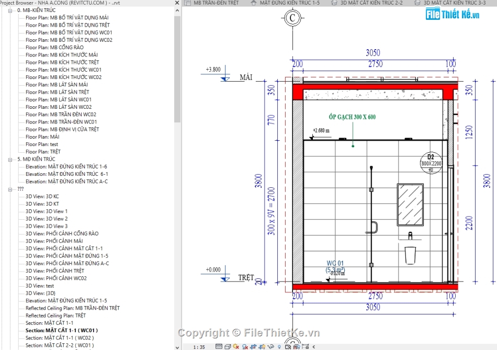Open the 1 : 35 view scale selector
Image resolution: width=497 pixels, height=350 pixels.
(199, 347)
